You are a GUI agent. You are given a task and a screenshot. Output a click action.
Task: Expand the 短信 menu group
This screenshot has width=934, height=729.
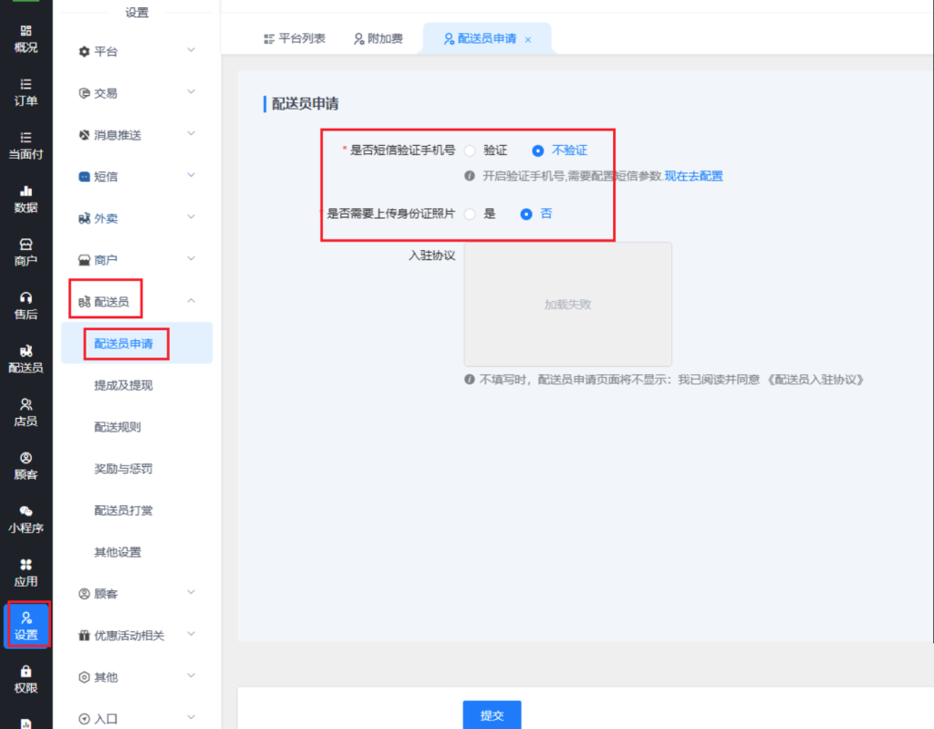tap(137, 176)
